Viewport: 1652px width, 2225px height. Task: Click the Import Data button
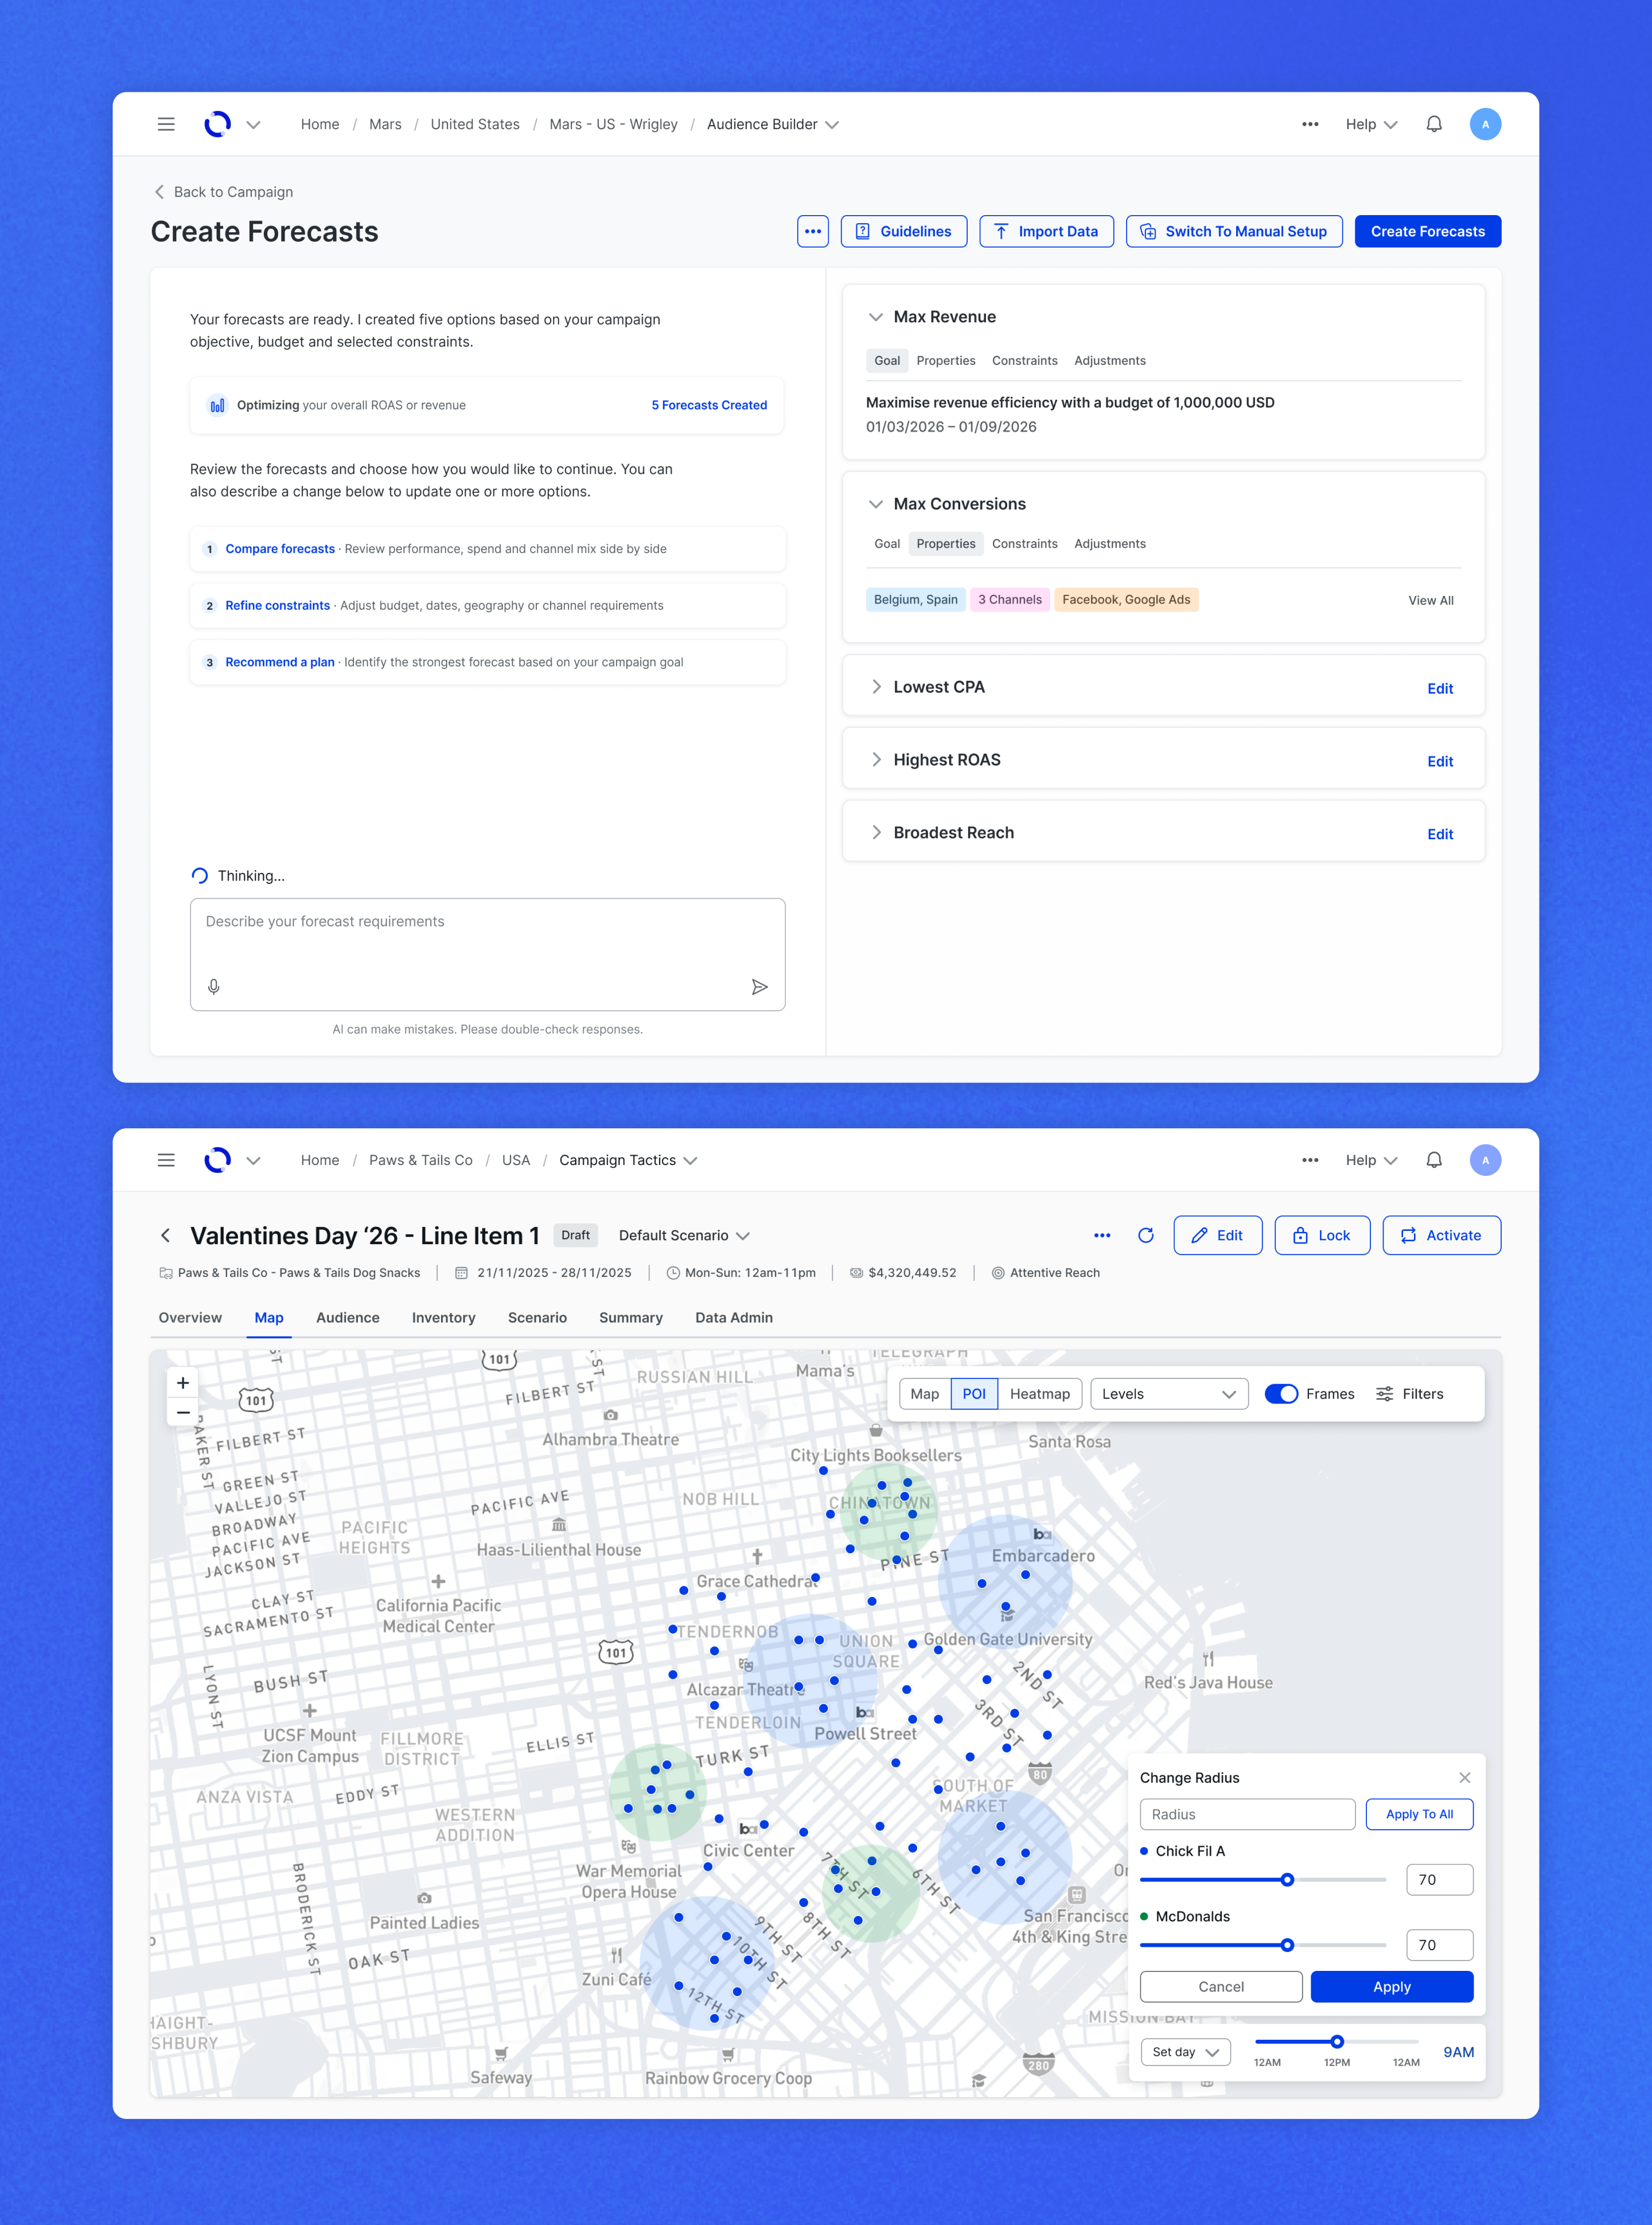pos(1047,231)
